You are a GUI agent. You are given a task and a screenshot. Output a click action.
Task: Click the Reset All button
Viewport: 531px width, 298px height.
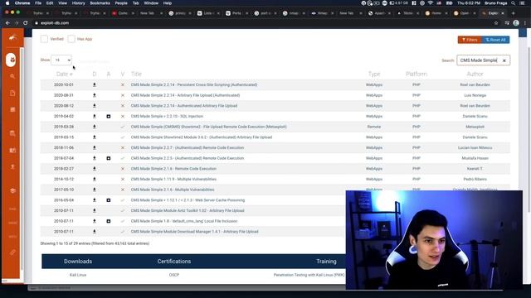[x=495, y=40]
